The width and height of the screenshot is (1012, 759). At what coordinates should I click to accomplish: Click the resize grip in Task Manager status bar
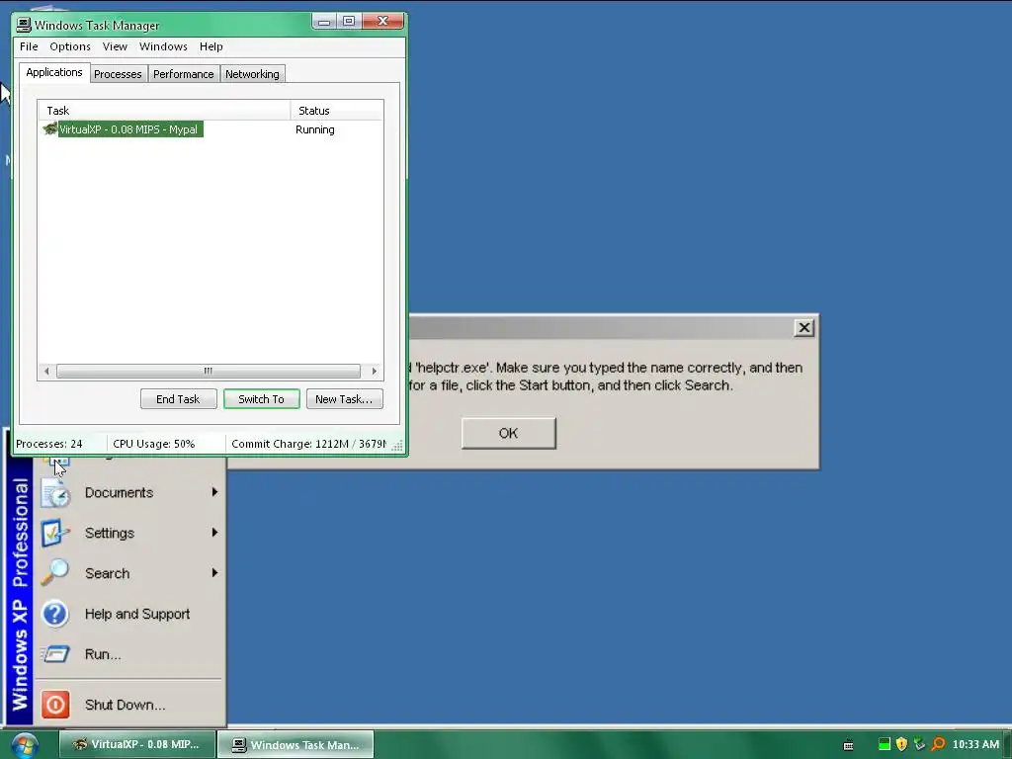(397, 446)
